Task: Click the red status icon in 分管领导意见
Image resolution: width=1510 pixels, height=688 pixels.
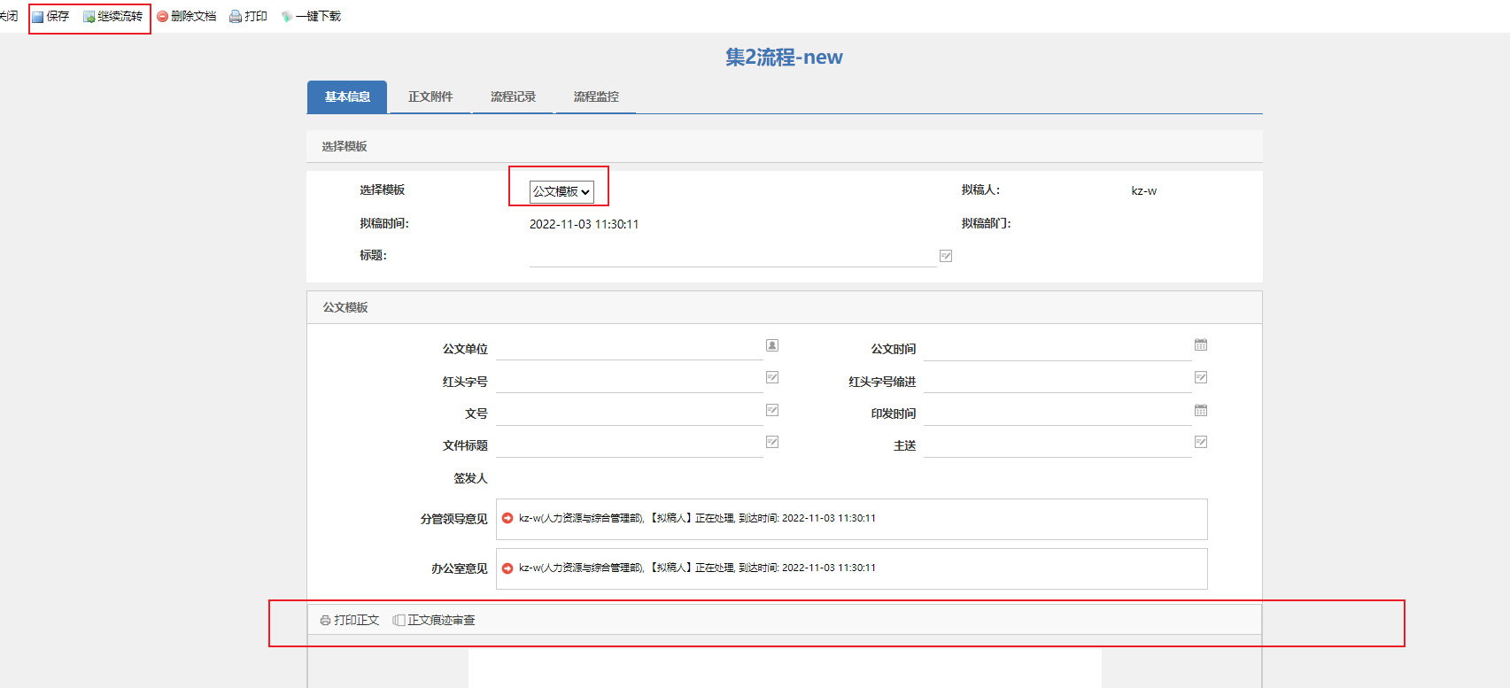Action: (x=507, y=518)
